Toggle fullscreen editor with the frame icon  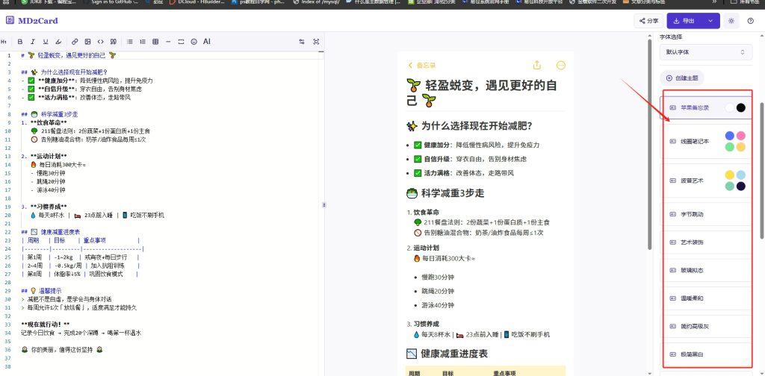point(316,42)
